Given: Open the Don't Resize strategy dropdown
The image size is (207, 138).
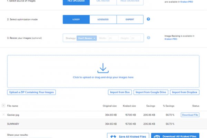Looking at the screenshot, I should [86, 38].
